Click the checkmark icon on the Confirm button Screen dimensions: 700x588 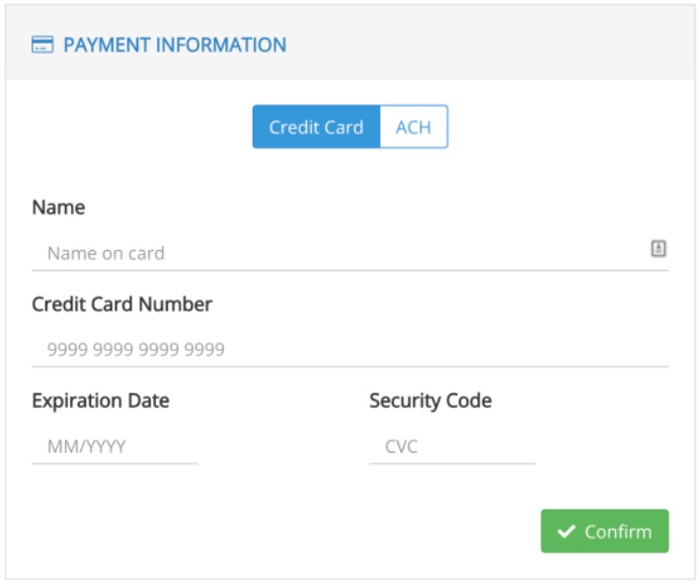pos(566,532)
